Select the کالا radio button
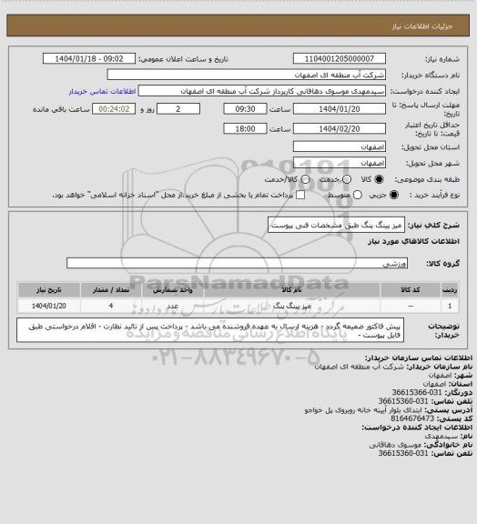This screenshot has width=477, height=524. (379, 179)
